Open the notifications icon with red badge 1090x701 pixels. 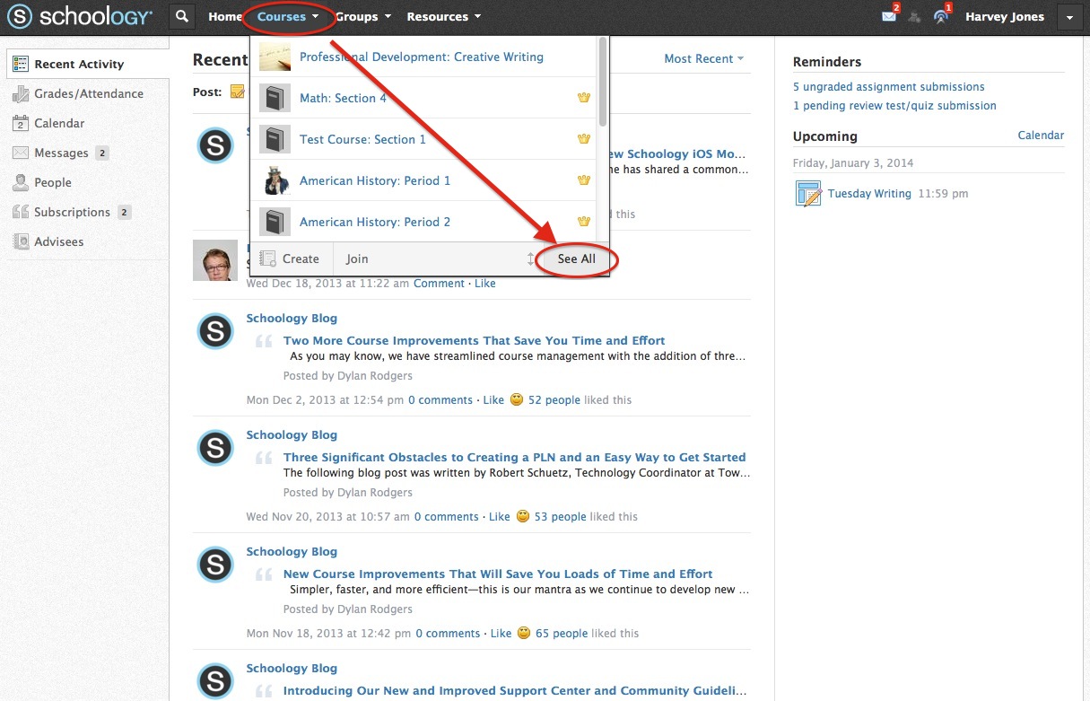coord(940,16)
